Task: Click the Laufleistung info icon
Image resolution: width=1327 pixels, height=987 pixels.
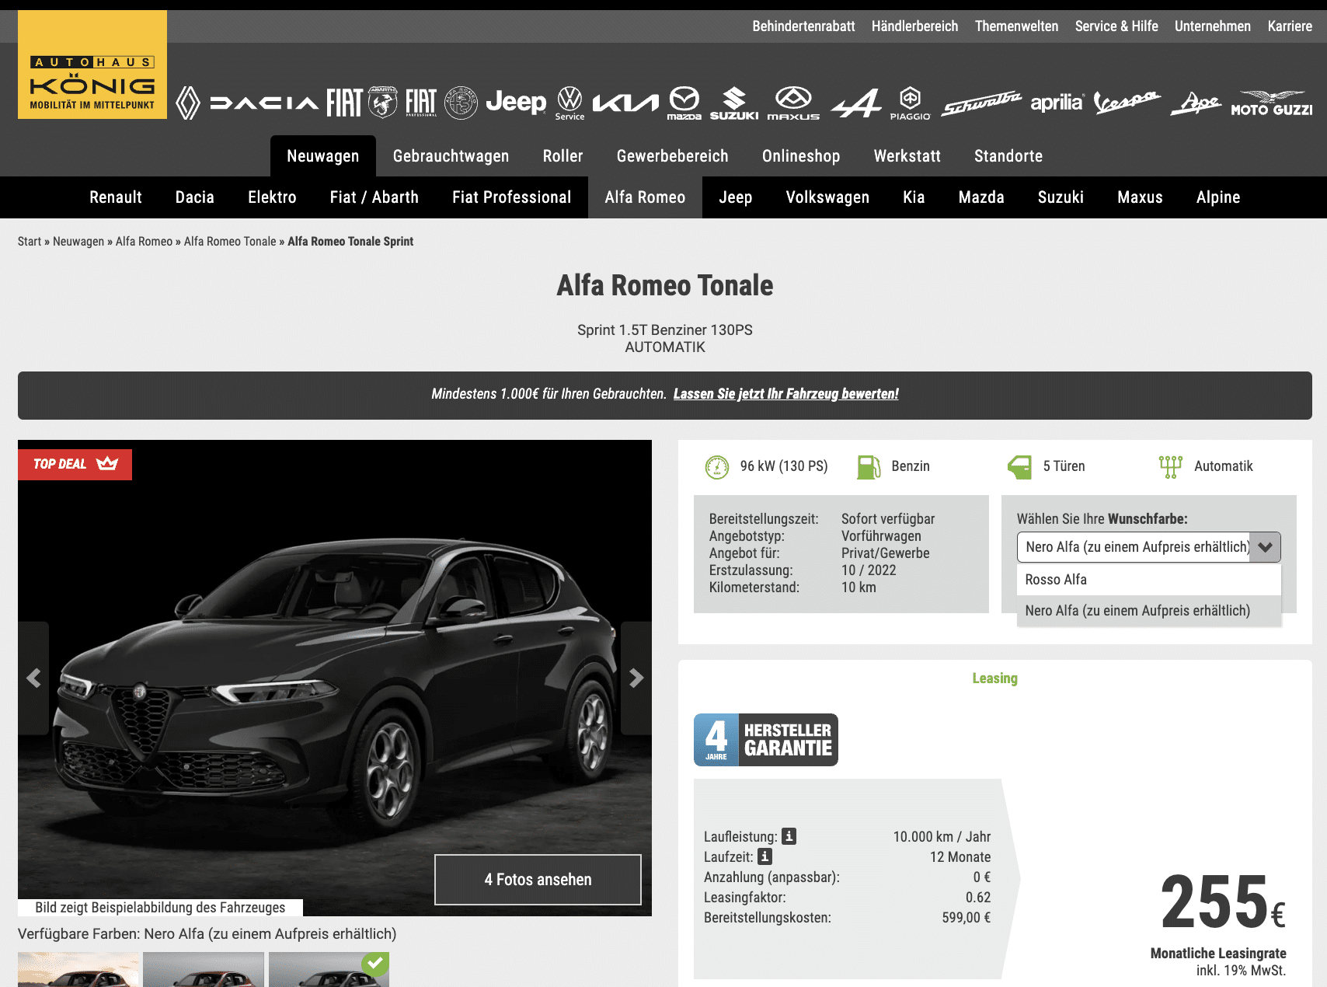Action: (x=789, y=836)
